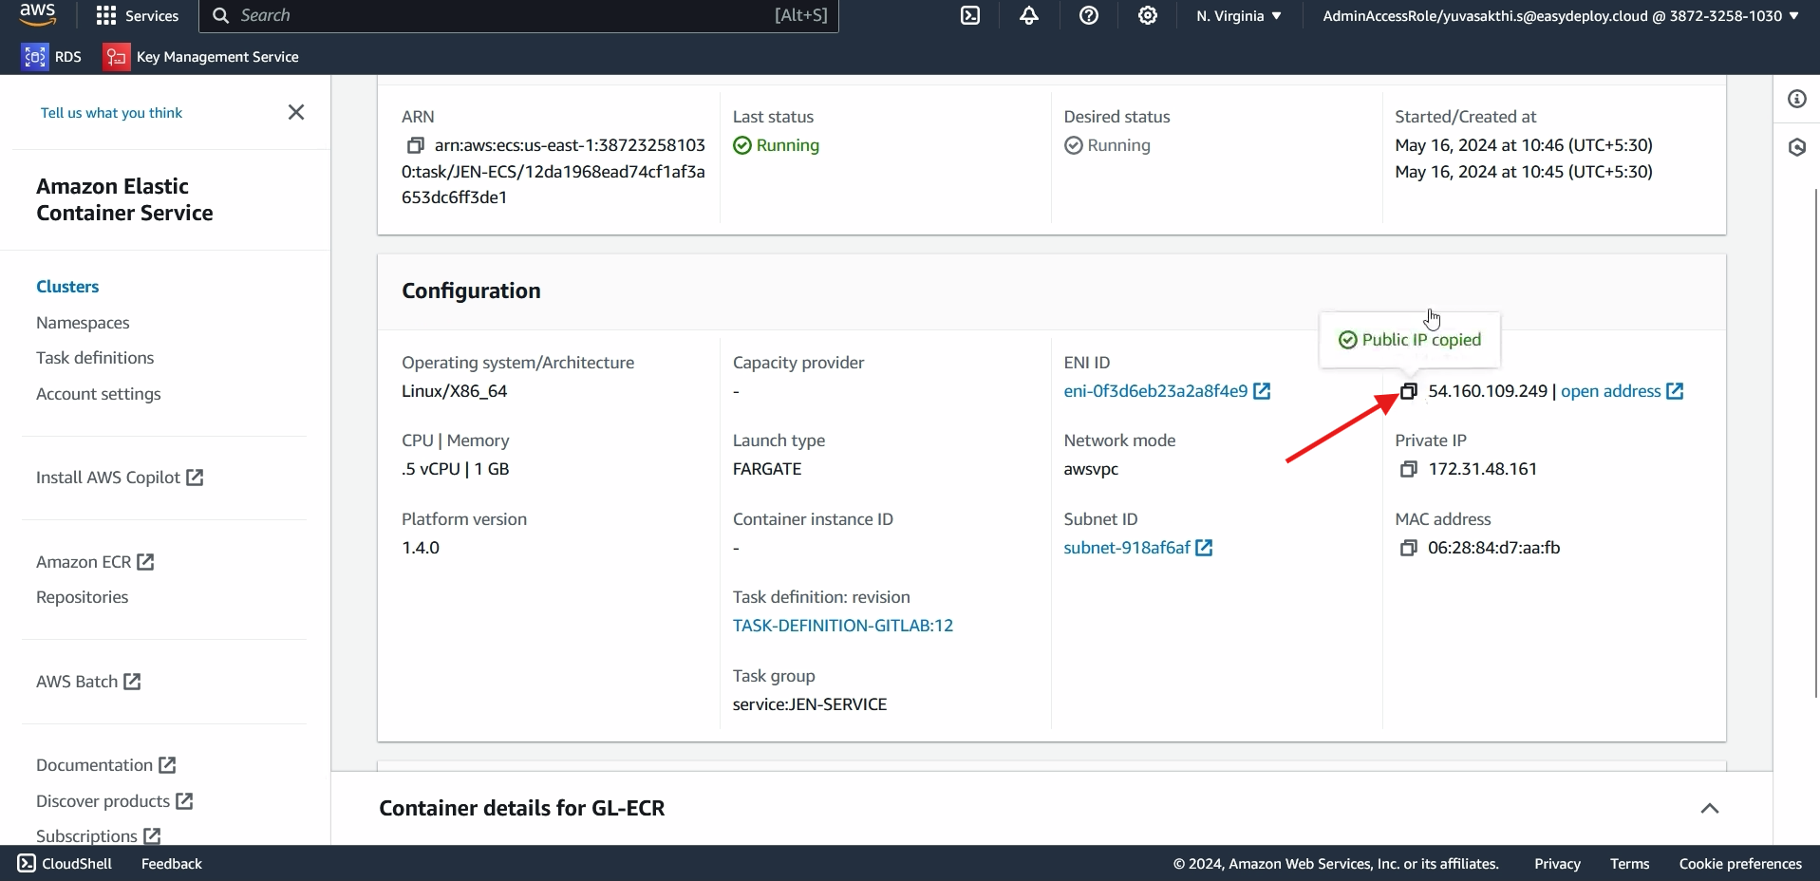Click the service:JEN-SERVICE task group value
Viewport: 1820px width, 881px height.
pyautogui.click(x=810, y=704)
